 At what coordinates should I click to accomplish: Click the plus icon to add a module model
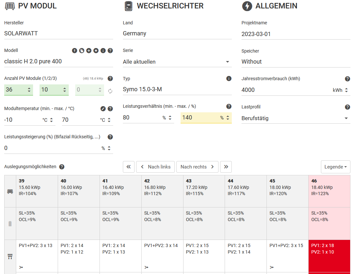pyautogui.click(x=89, y=51)
